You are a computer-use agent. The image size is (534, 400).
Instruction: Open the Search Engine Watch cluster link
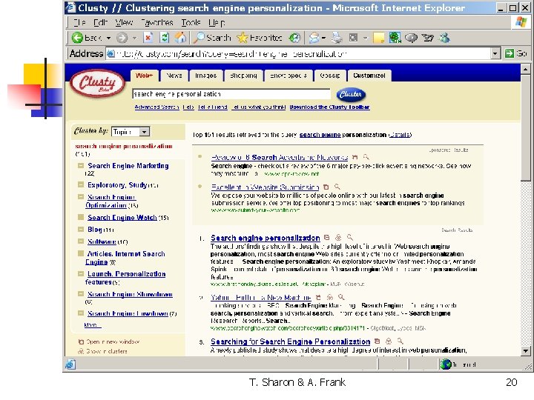pyautogui.click(x=122, y=217)
